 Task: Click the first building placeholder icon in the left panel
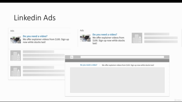tap(16, 56)
